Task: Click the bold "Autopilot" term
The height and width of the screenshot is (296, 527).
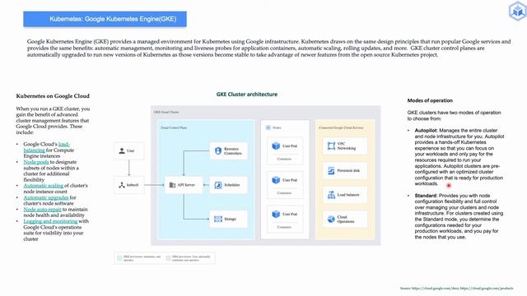Action: [426, 130]
